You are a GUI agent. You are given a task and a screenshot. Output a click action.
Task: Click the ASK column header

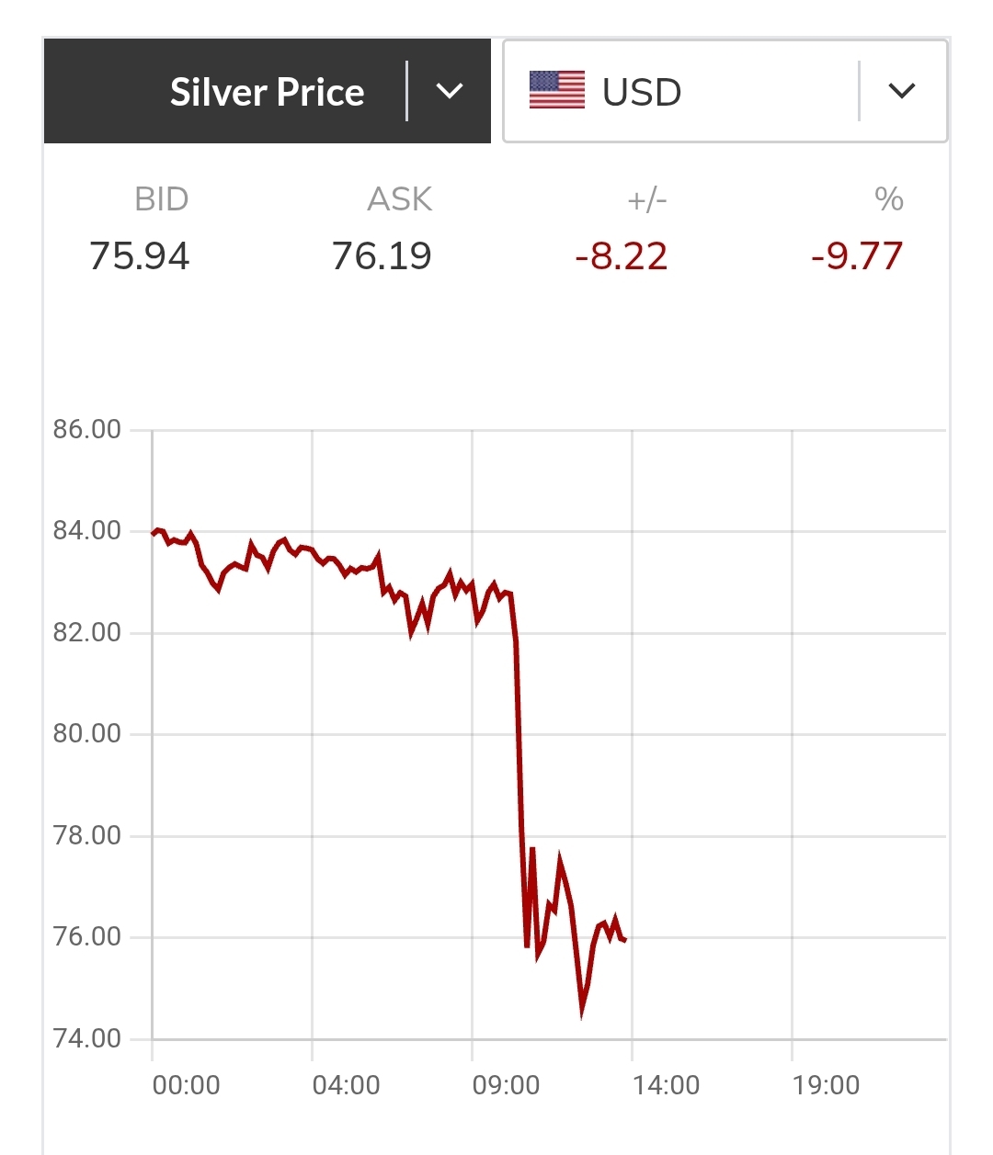400,198
